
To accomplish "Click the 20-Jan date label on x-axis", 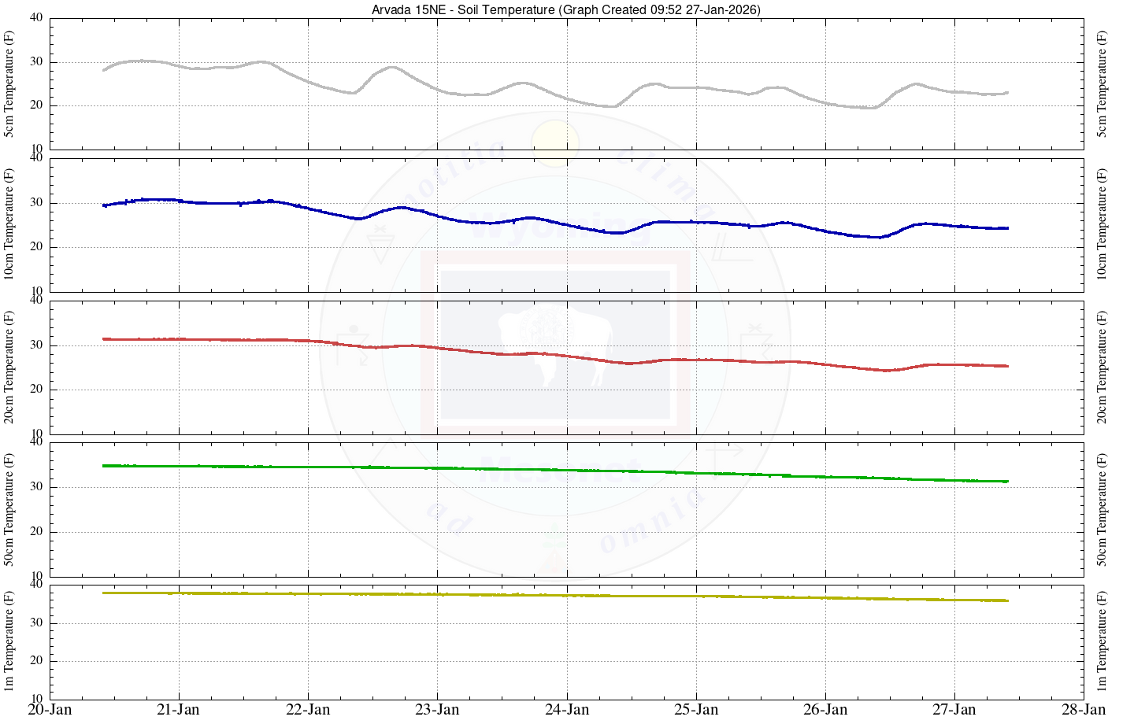I will point(50,710).
